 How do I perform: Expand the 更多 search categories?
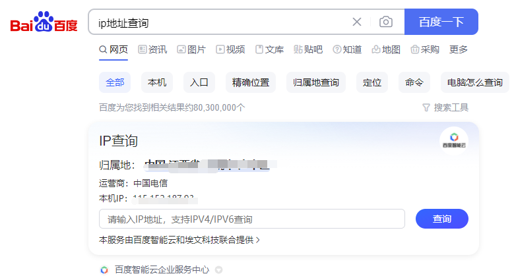(459, 49)
